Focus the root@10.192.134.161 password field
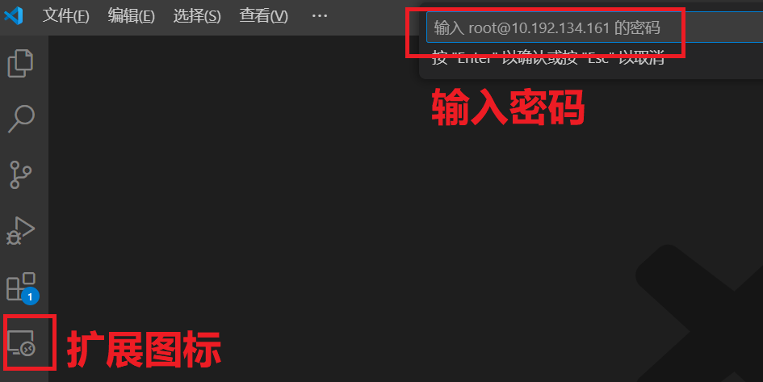This screenshot has width=763, height=382. tap(594, 27)
